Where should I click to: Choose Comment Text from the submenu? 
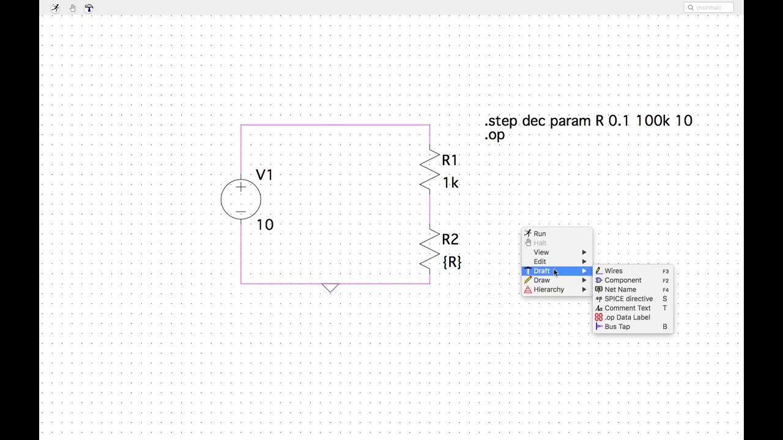point(633,308)
